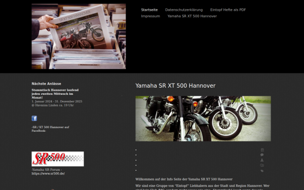
Task: Click the '-Yamaha SR Forum -' caption
Action: (x=47, y=170)
